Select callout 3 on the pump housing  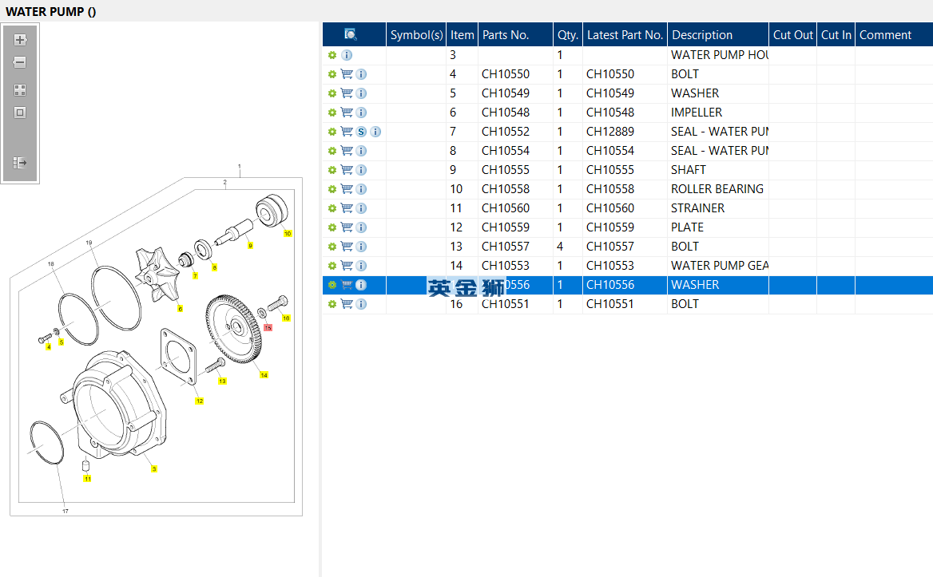[154, 469]
